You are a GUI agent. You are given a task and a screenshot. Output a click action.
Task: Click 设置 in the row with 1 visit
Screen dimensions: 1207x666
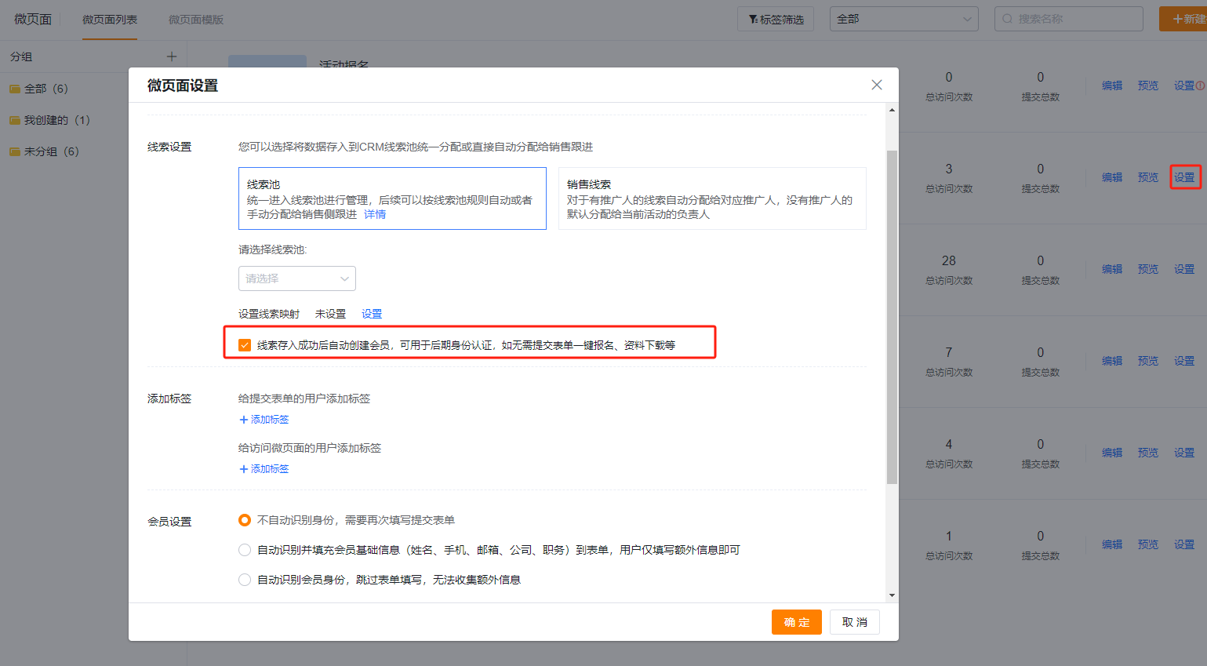(x=1184, y=544)
